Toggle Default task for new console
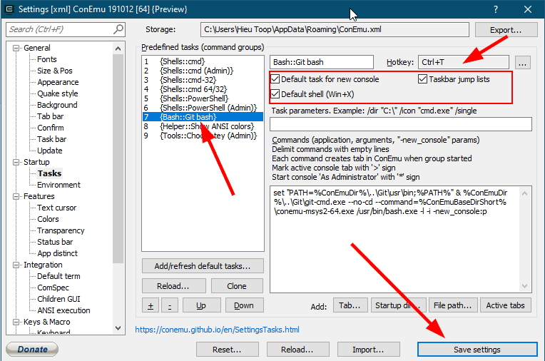Viewport: 545px width, 361px height. [x=275, y=79]
